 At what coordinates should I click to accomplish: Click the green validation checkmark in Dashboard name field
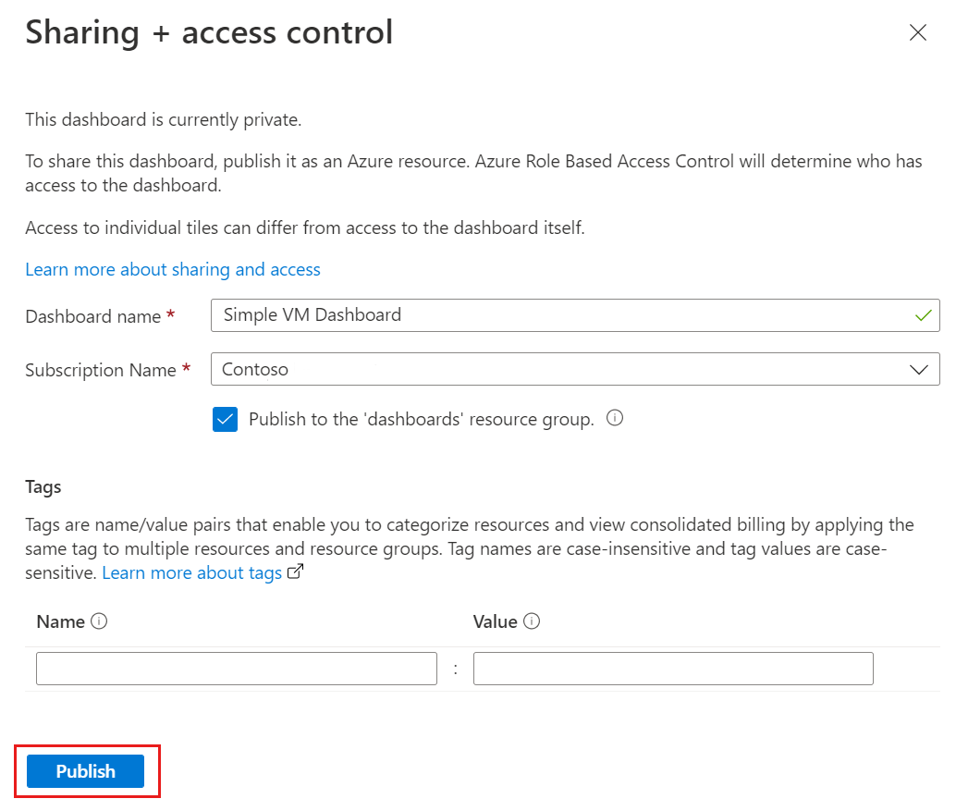[x=922, y=315]
